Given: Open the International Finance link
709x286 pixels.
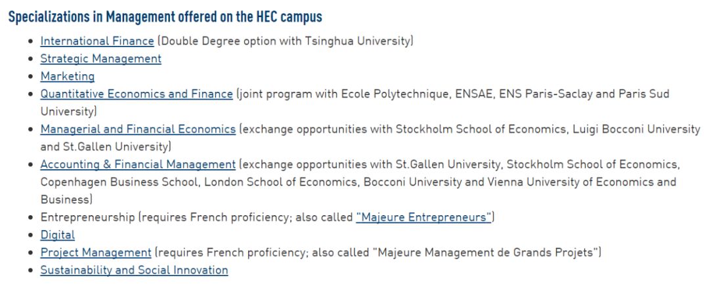Looking at the screenshot, I should 97,41.
